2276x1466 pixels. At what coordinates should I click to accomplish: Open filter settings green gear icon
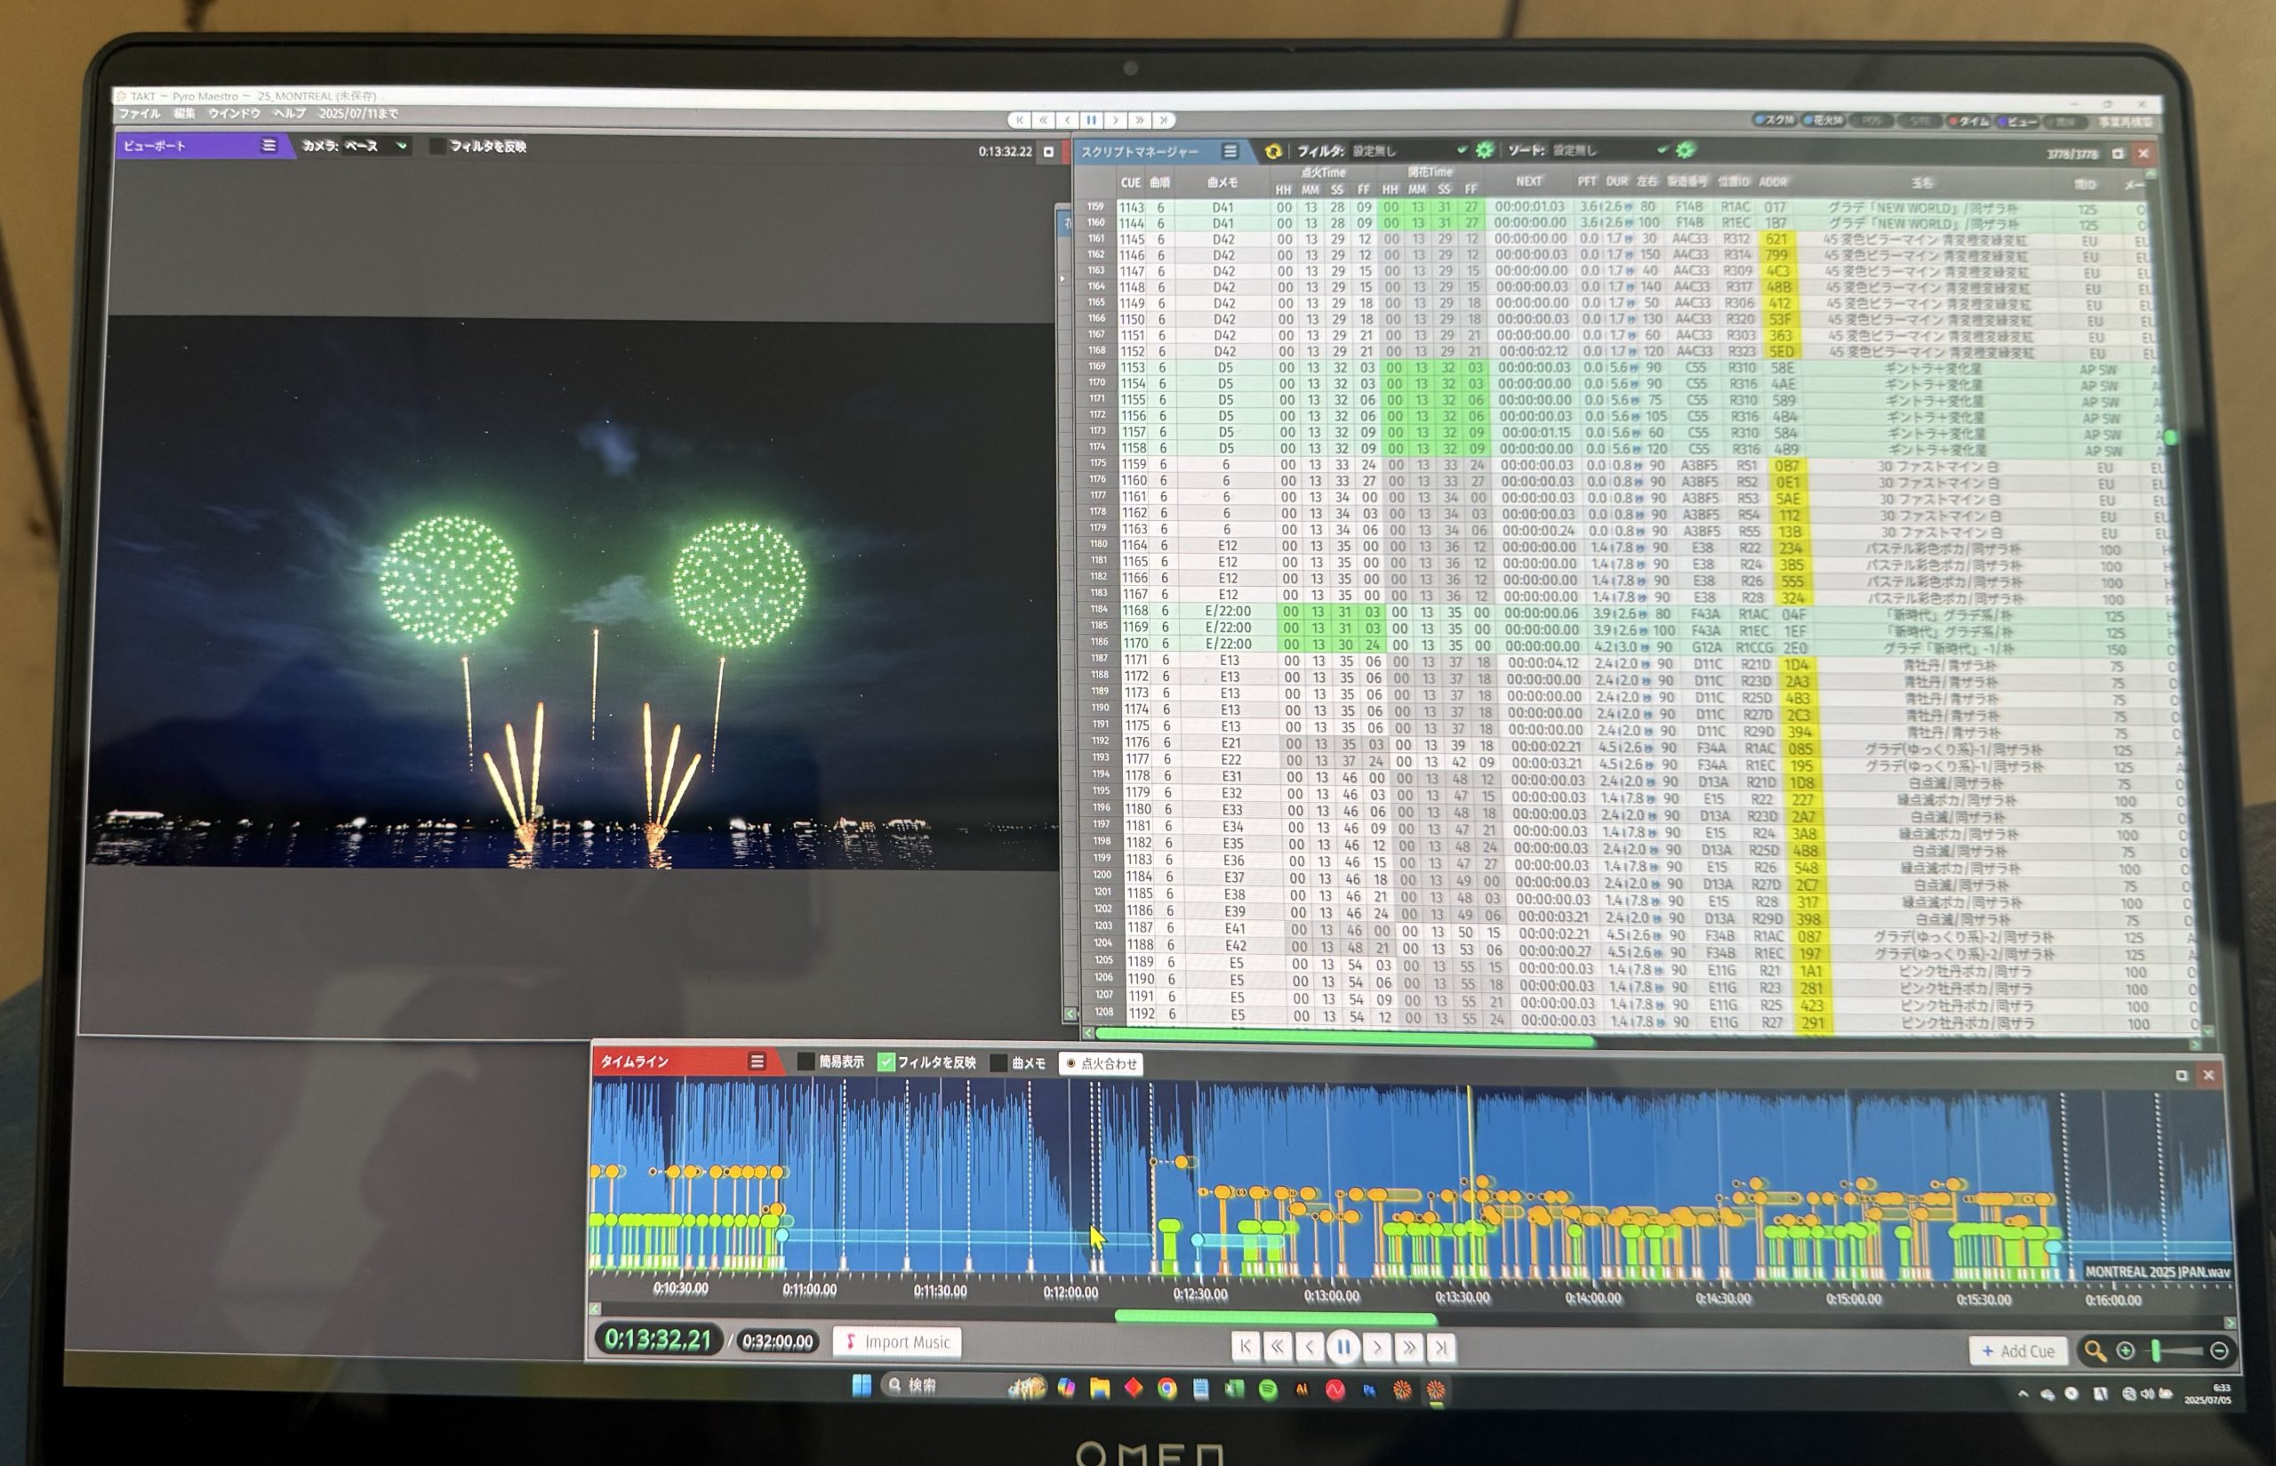tap(1484, 150)
